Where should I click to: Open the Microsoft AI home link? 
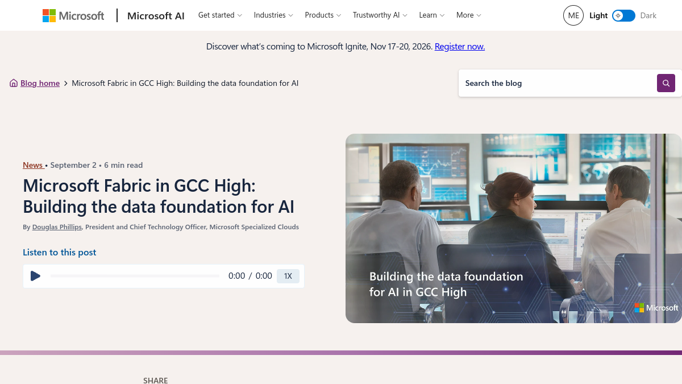click(x=156, y=15)
